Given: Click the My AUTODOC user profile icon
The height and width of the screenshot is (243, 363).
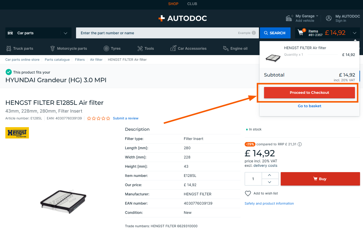Looking at the screenshot, I should (329, 18).
